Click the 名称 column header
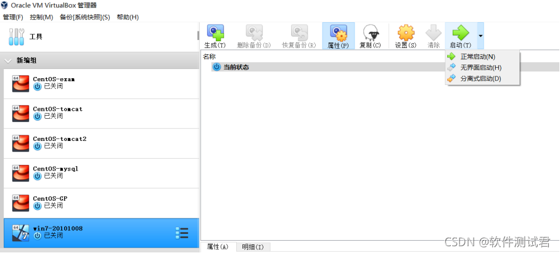Image resolution: width=560 pixels, height=253 pixels. tap(209, 57)
